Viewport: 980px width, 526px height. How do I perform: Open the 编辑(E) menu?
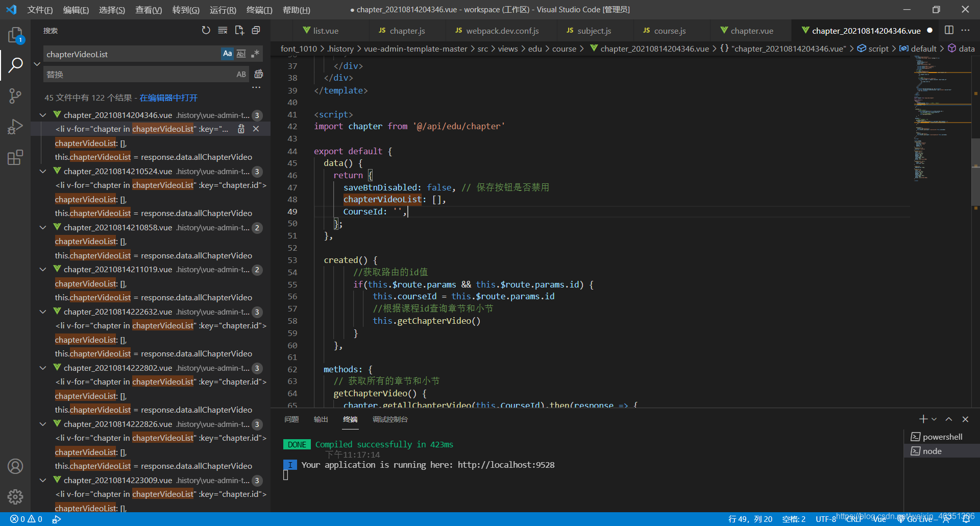(76, 10)
